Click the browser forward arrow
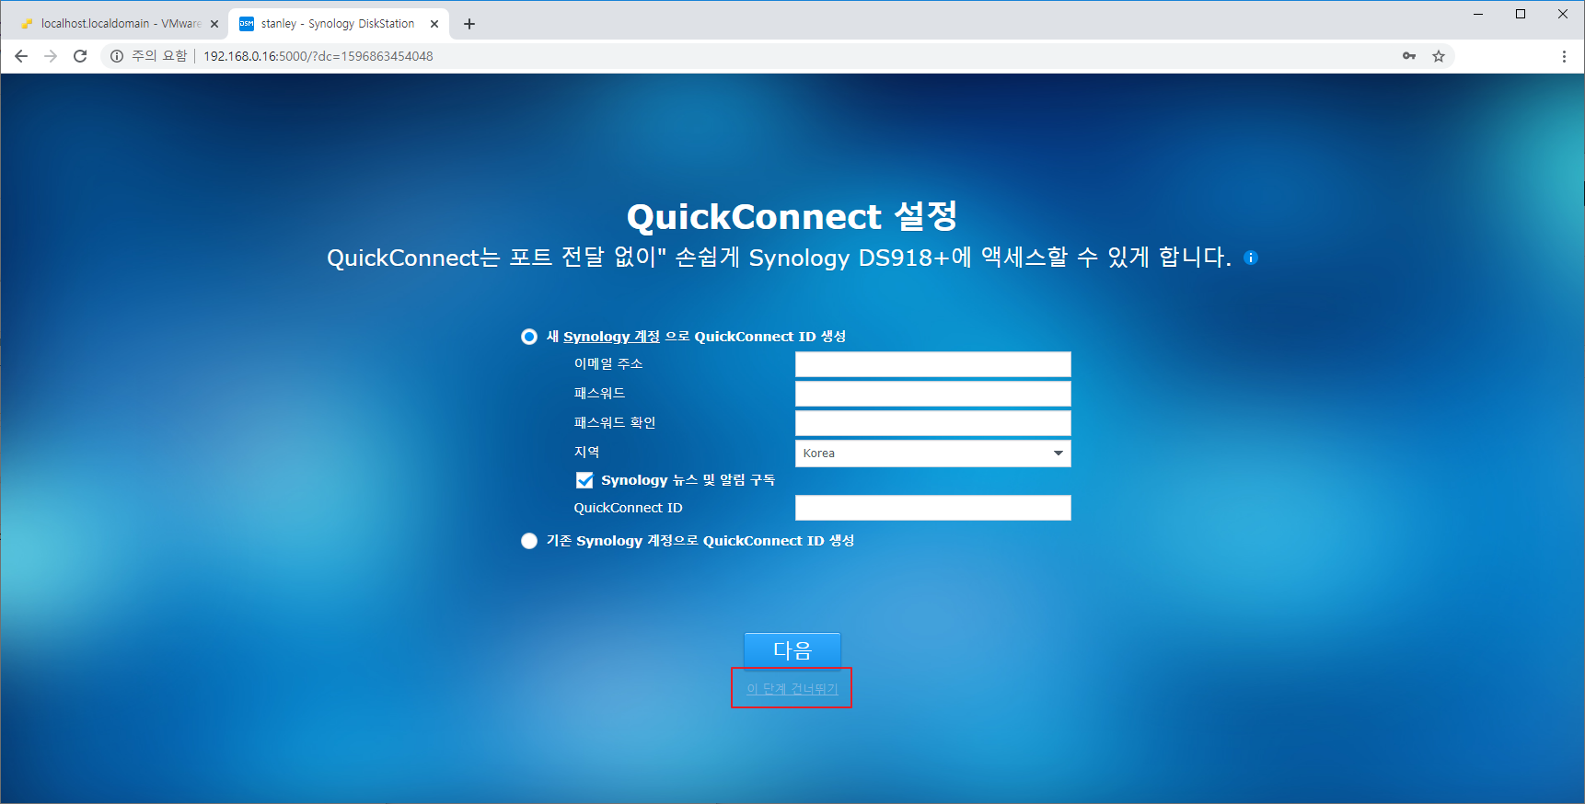 click(x=51, y=56)
